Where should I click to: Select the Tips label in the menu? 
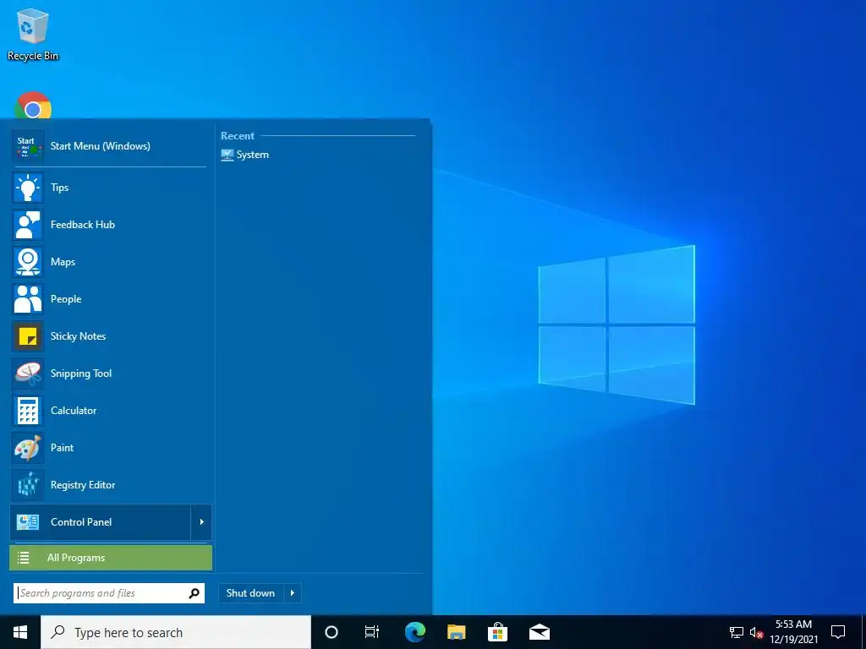[60, 188]
